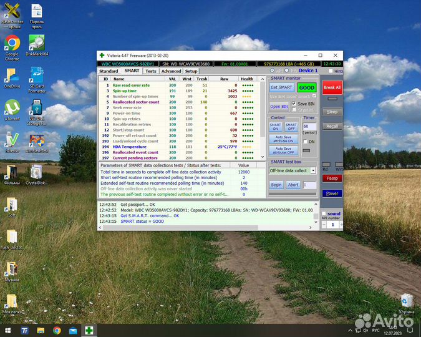Open the Flash Doctor desktop shortcut

point(12,16)
